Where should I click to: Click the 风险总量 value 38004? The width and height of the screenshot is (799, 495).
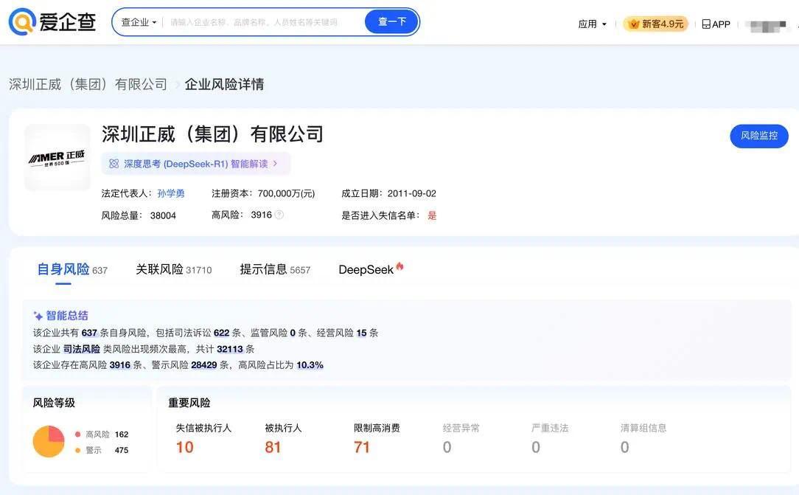(163, 215)
